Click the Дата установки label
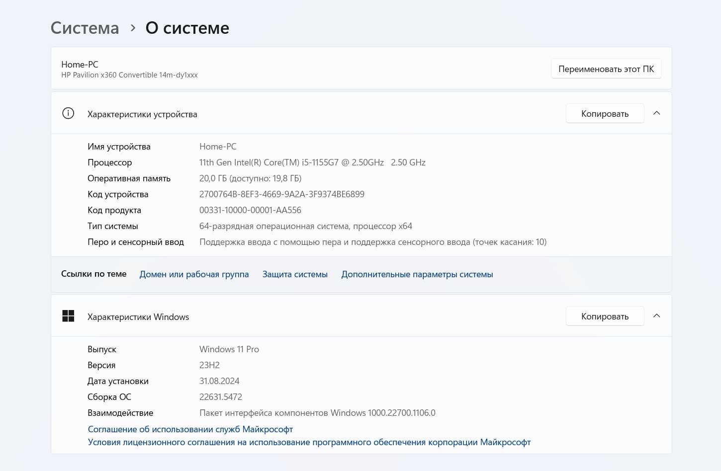 pos(118,381)
